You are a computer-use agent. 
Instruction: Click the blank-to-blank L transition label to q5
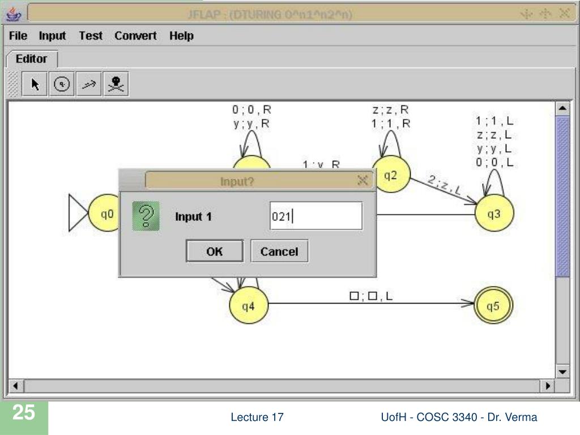click(371, 296)
